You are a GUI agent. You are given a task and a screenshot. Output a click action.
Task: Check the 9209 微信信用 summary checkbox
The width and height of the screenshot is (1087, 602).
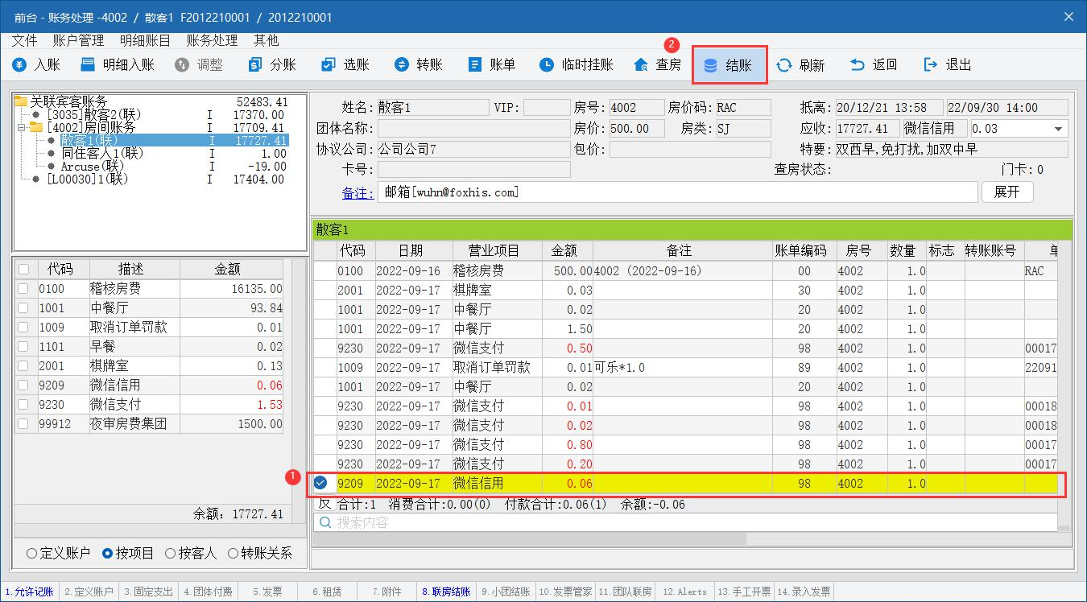tap(23, 386)
